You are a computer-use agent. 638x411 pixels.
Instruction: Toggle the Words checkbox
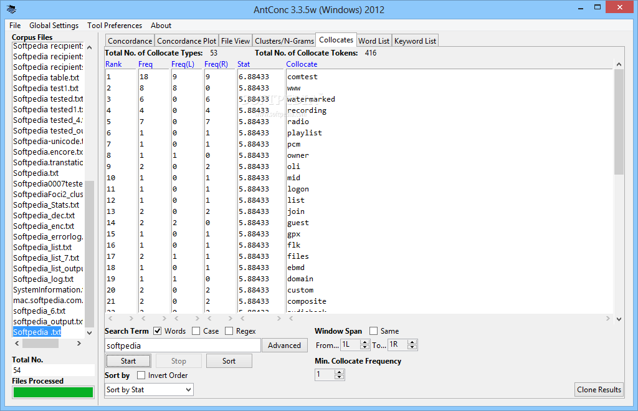click(158, 331)
